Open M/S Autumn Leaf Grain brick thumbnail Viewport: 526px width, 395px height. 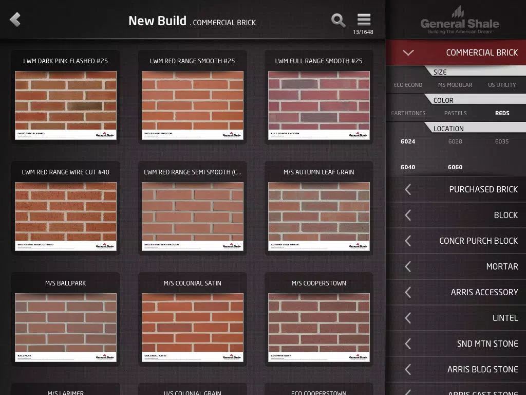click(x=319, y=217)
